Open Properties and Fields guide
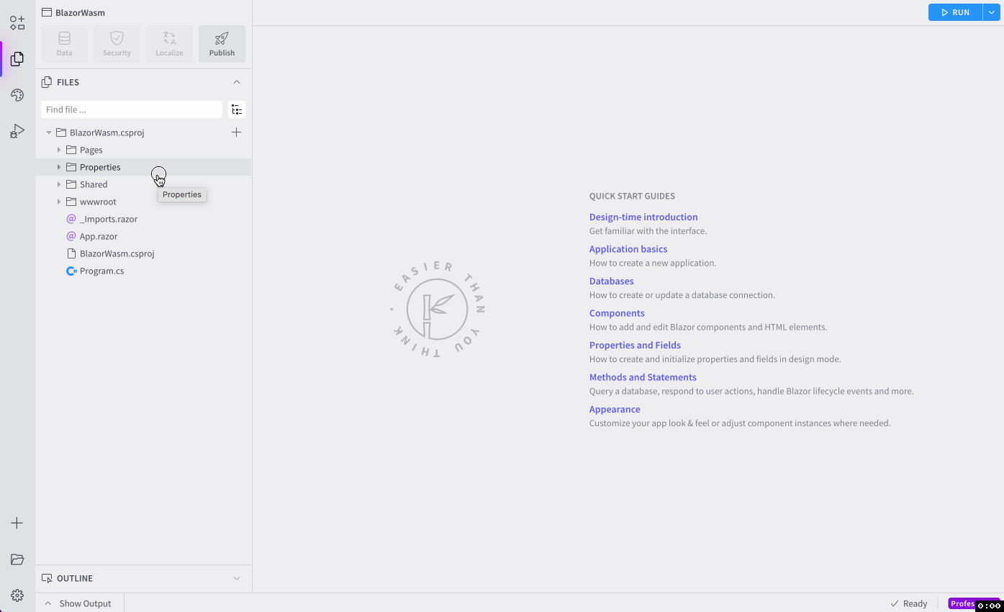Screen dimensions: 1004x612 point(635,345)
